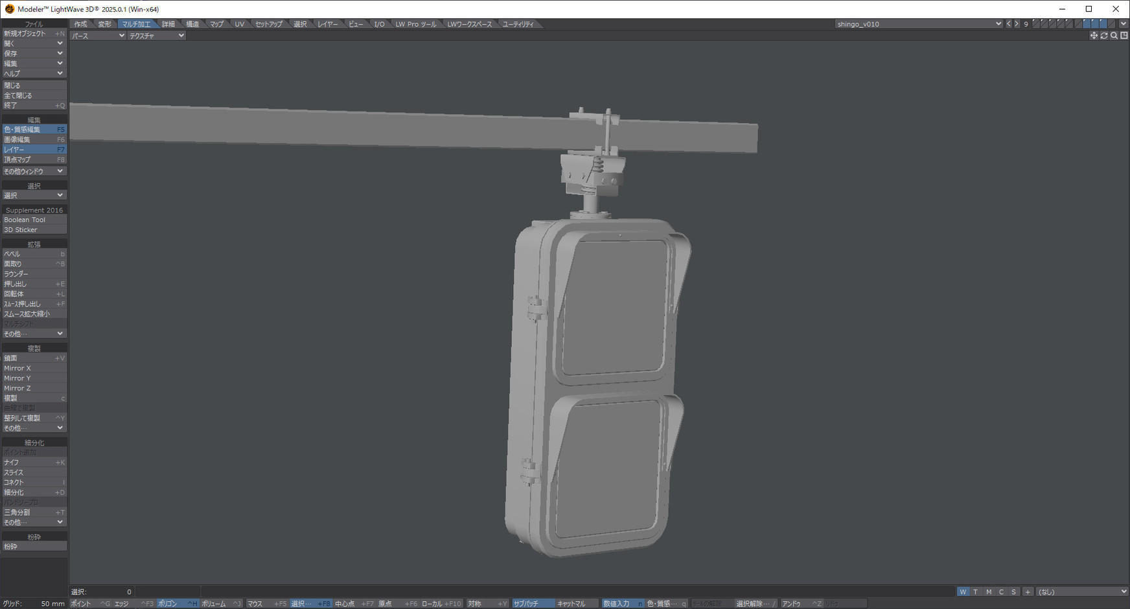Select S selection set mode button

[1014, 592]
